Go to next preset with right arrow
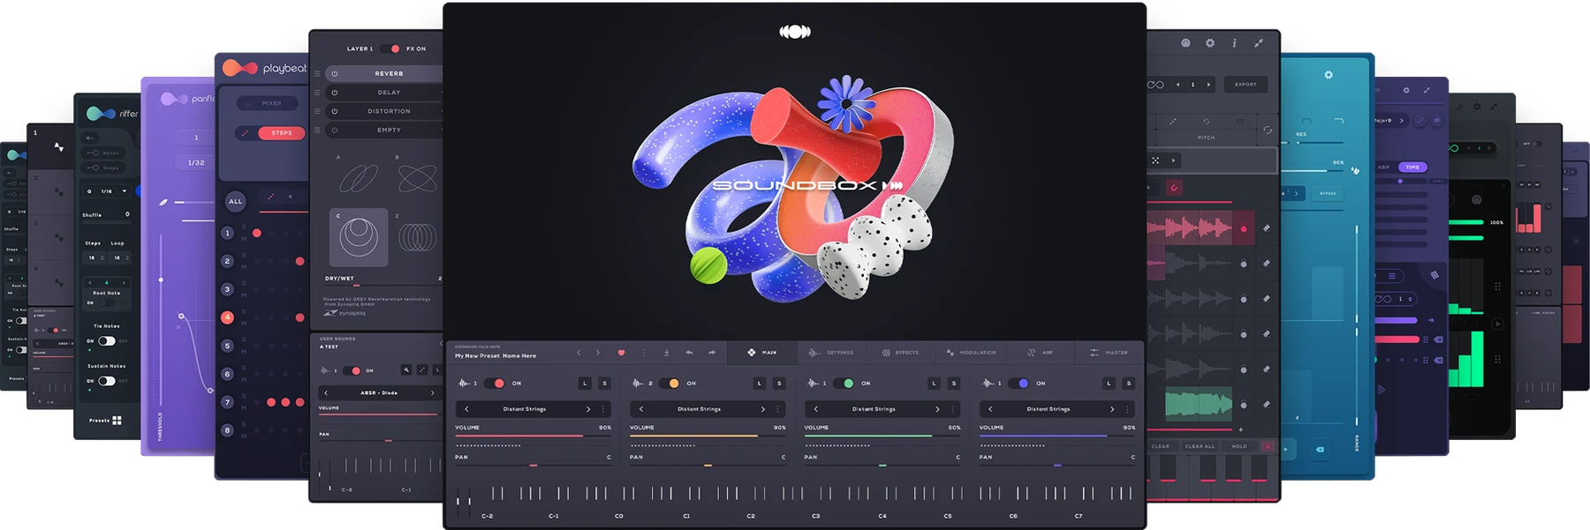1590x530 pixels. pos(598,353)
